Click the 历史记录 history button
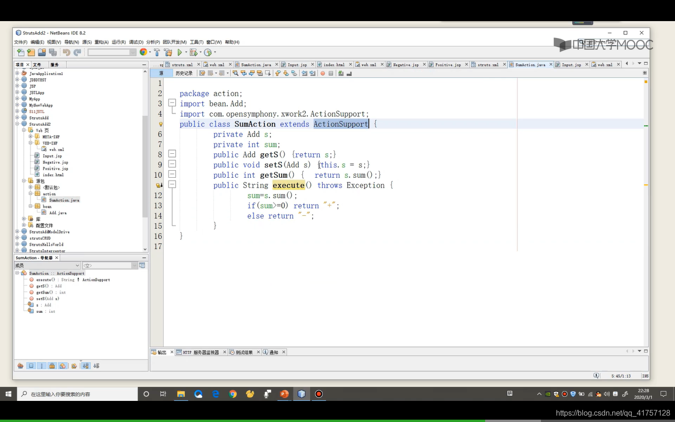This screenshot has width=675, height=422. click(x=184, y=73)
